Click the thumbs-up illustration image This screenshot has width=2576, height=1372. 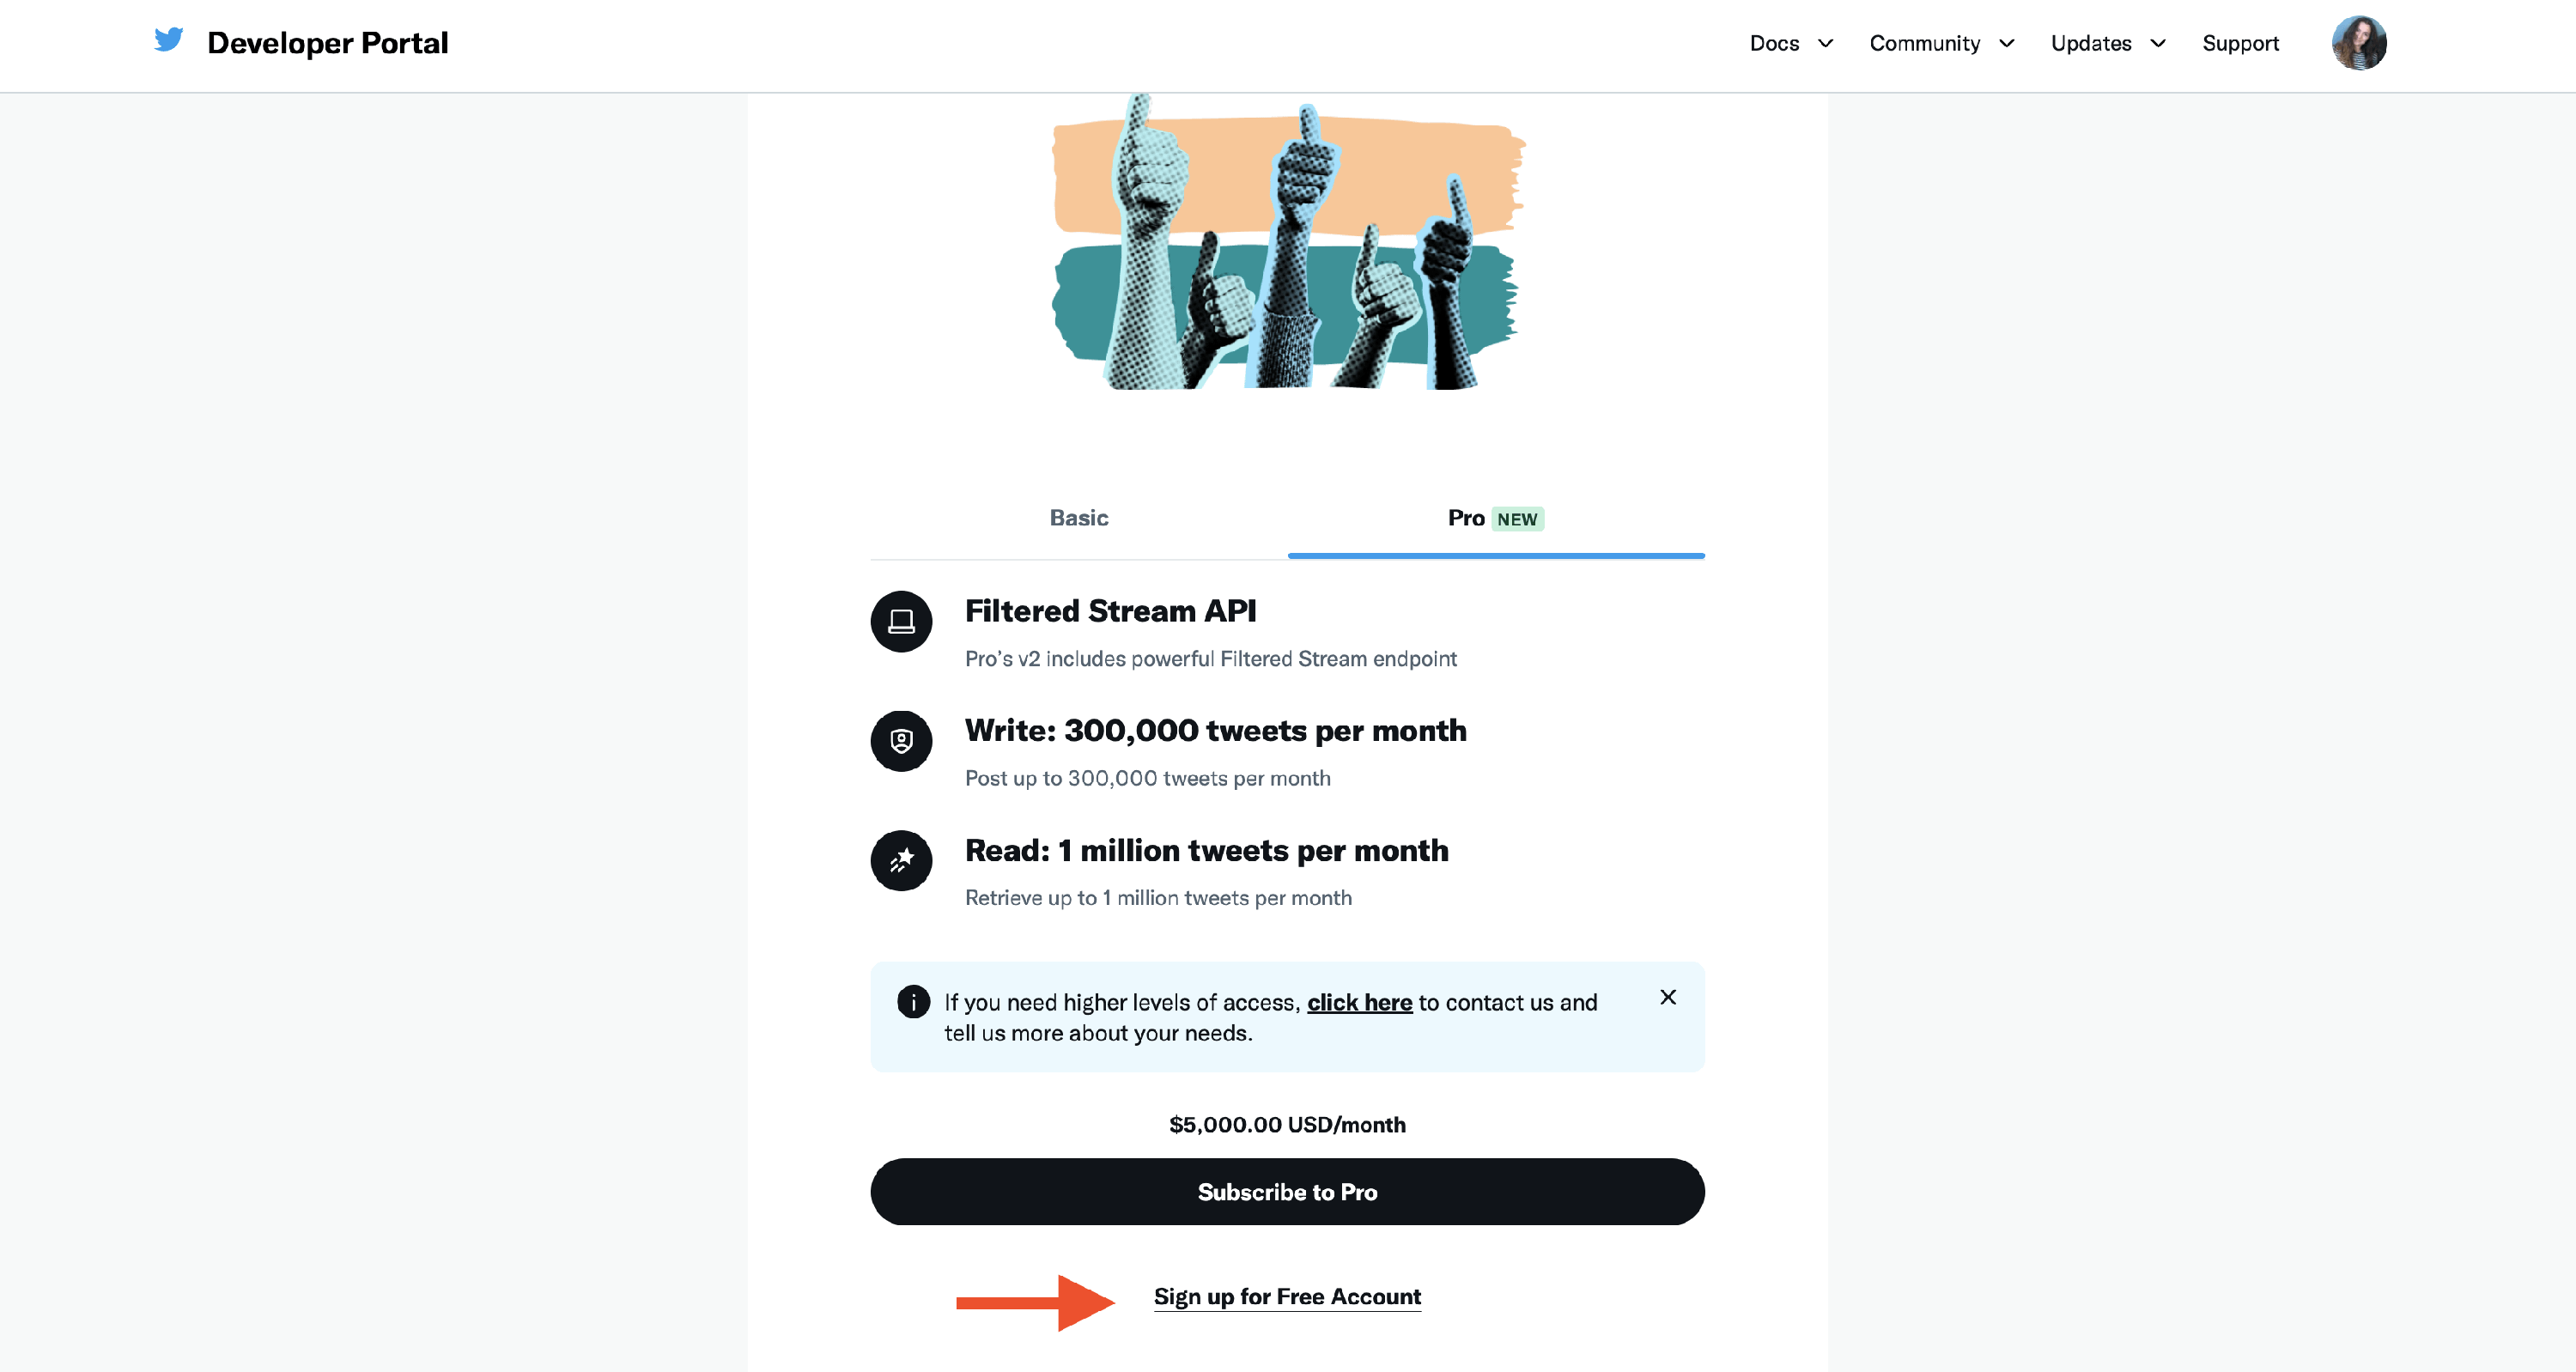tap(1287, 243)
